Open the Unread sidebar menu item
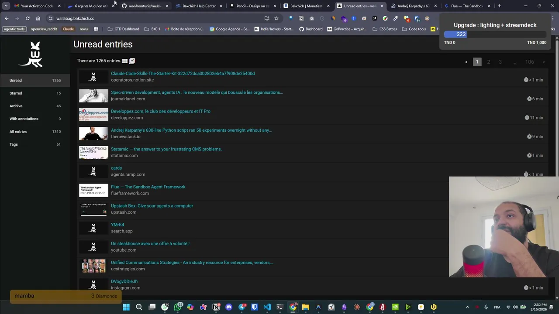Screen dimensions: 559x314 click(x=35, y=80)
